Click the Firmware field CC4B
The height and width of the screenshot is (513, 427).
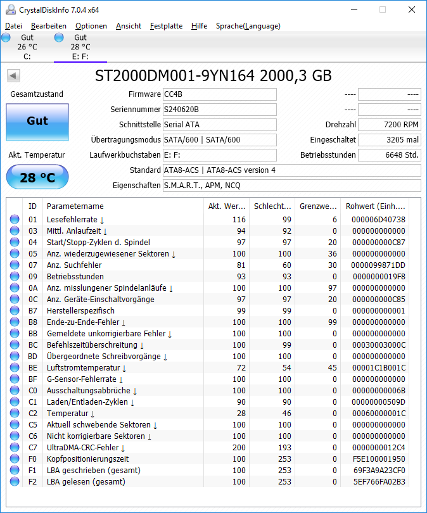pos(220,94)
